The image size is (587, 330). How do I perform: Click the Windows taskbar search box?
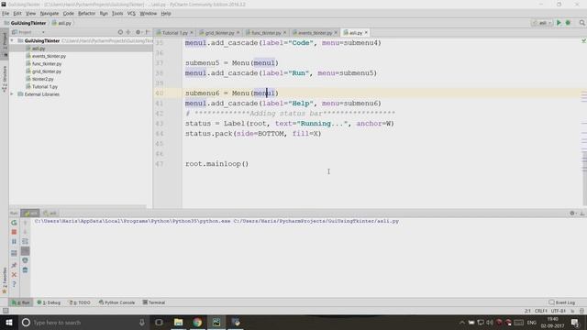coord(83,323)
